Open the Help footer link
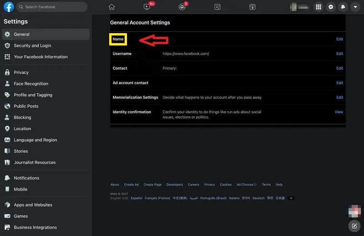364x236 pixels. (279, 185)
